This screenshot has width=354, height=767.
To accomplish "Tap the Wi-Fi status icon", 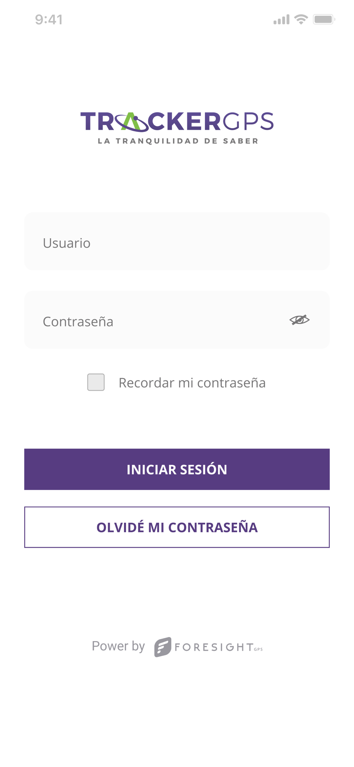I will [x=301, y=19].
